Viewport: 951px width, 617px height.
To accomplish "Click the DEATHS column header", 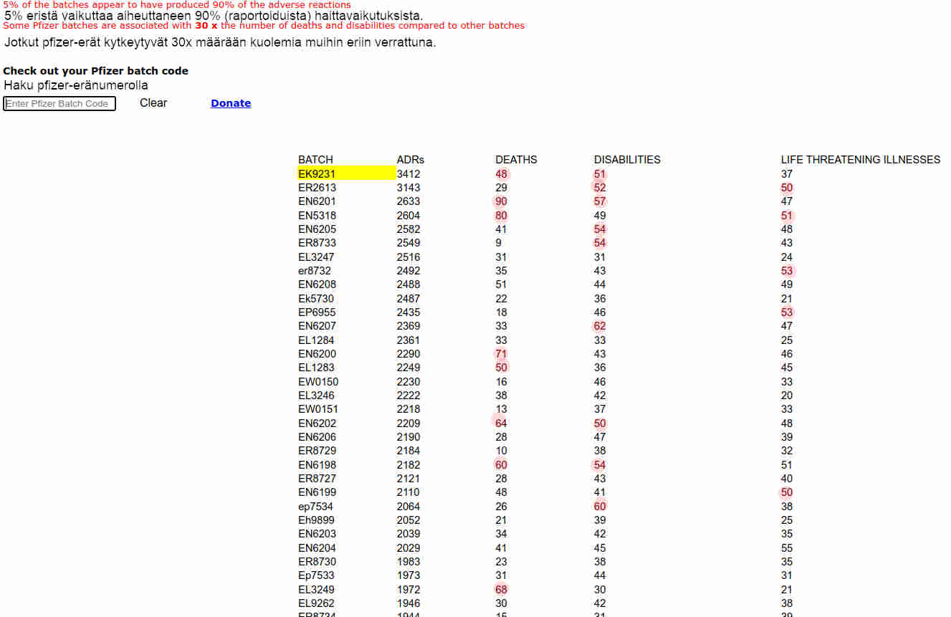I will (x=516, y=160).
